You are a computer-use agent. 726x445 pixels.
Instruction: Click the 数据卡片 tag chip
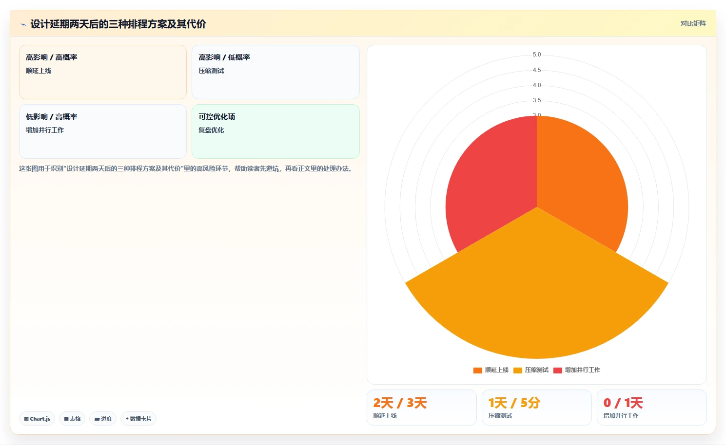(x=138, y=419)
